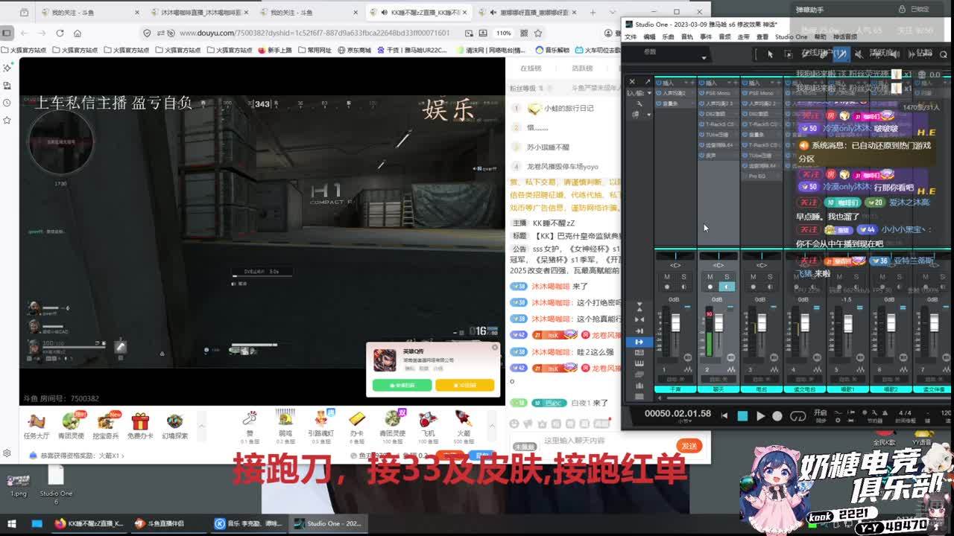The height and width of the screenshot is (536, 954).
Task: Mute mixer channel 3
Action: click(753, 277)
